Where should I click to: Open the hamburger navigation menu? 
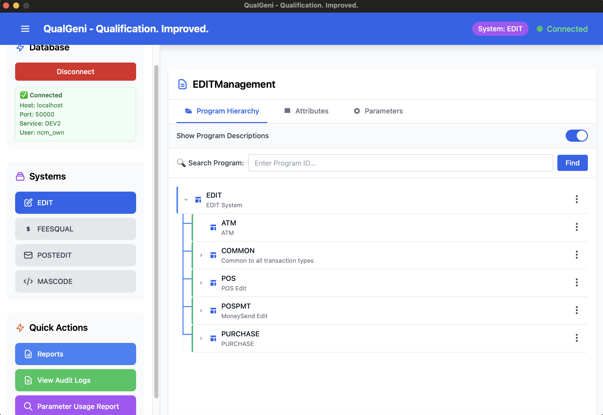click(x=25, y=28)
